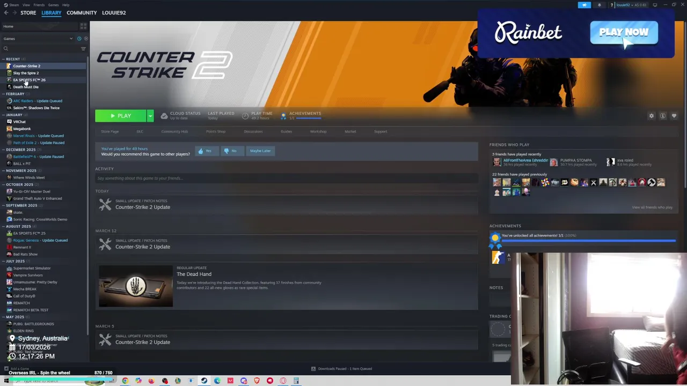
Task: Switch to the STORE tab
Action: click(28, 12)
